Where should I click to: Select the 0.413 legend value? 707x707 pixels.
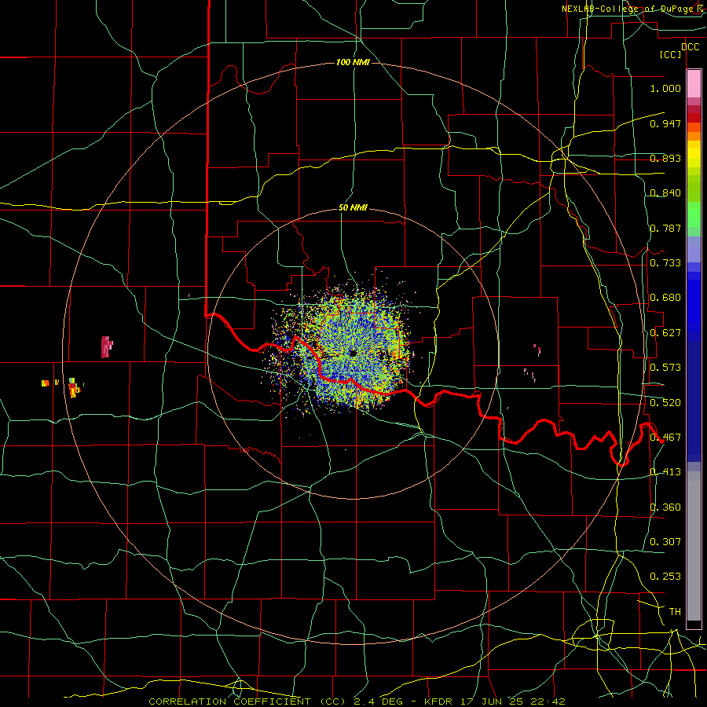[665, 472]
